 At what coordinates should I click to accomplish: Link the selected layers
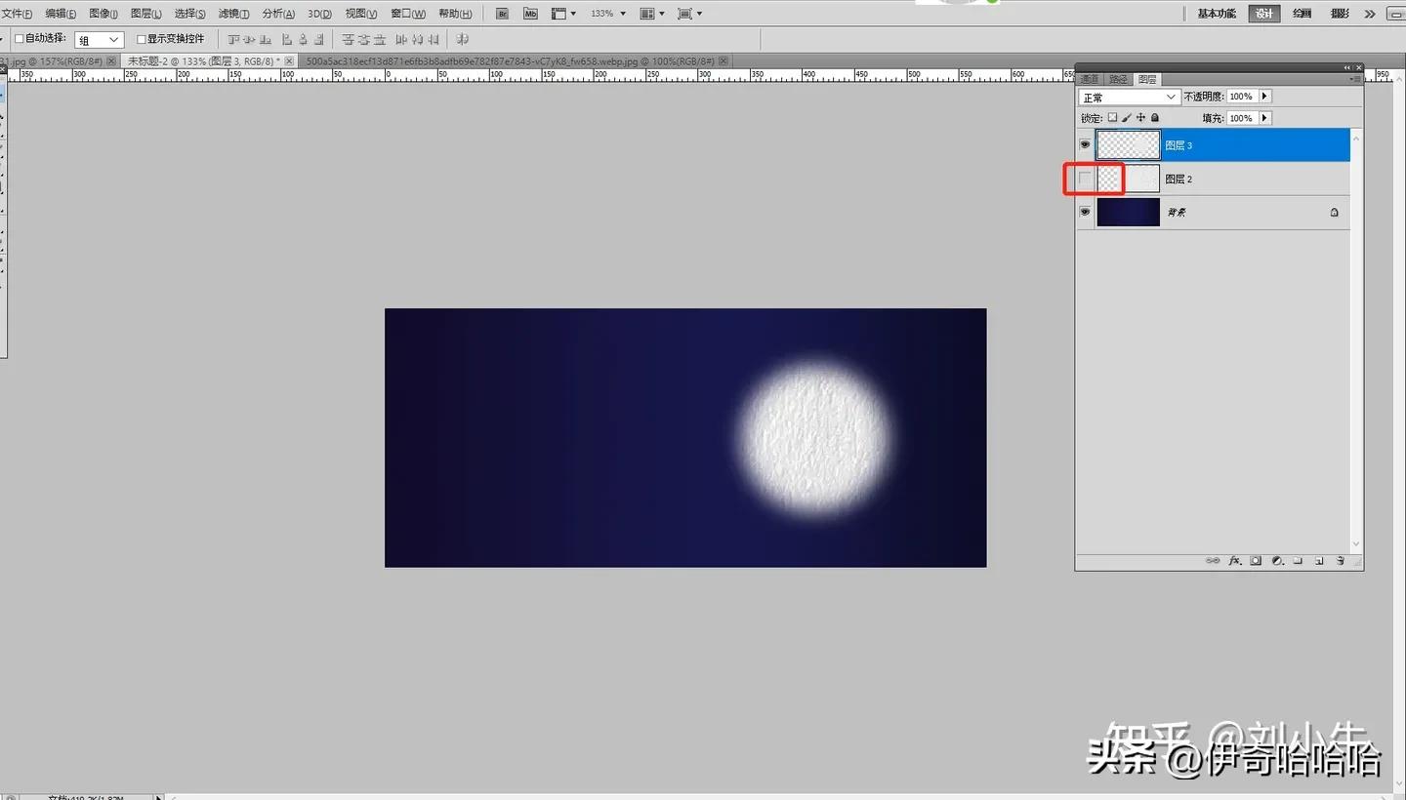coord(1213,561)
